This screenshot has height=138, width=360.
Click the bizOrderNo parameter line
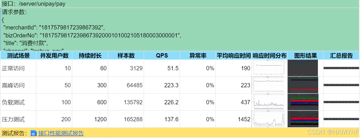pos(92,35)
